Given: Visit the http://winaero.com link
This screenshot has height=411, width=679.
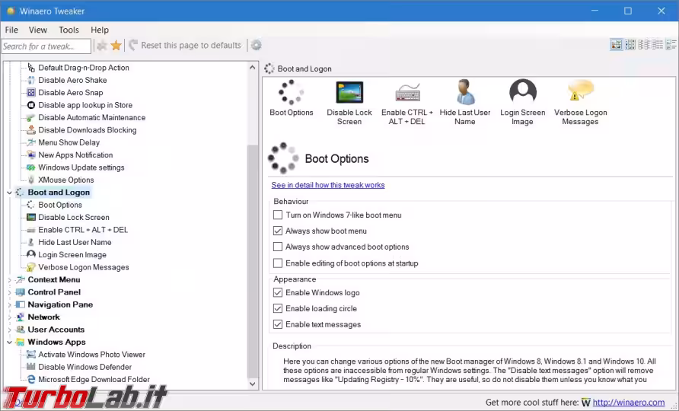Looking at the screenshot, I should tap(628, 403).
